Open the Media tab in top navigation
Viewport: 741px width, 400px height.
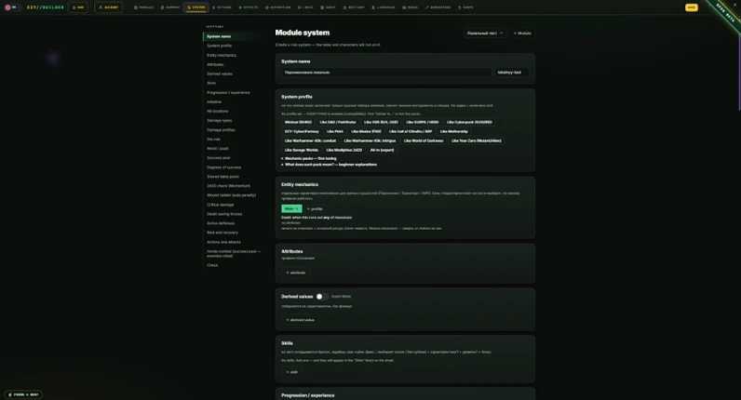411,7
